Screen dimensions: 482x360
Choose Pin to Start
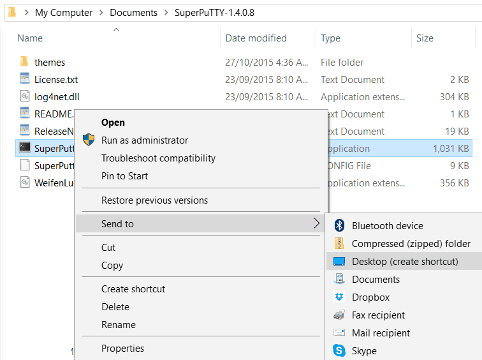124,176
